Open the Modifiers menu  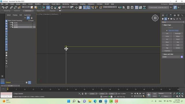38,4
